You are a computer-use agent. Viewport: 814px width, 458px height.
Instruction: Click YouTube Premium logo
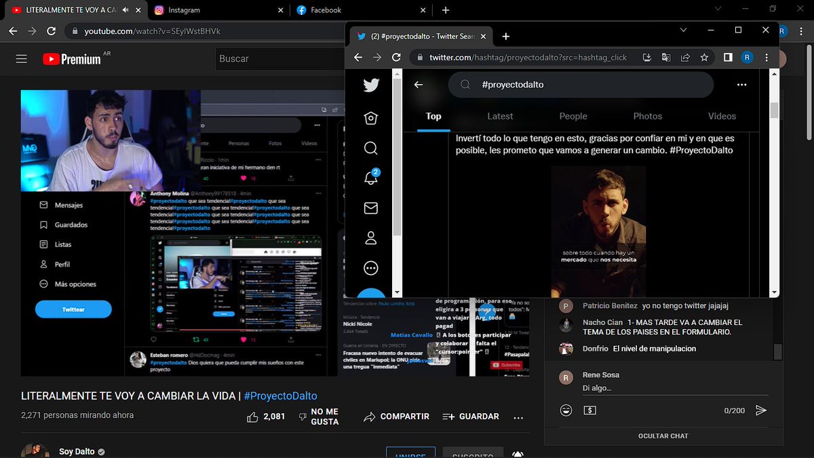pos(71,59)
